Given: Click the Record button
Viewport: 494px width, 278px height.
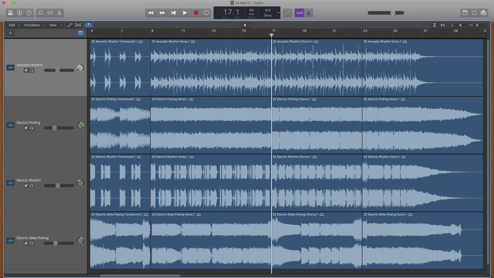Looking at the screenshot, I should tap(196, 13).
